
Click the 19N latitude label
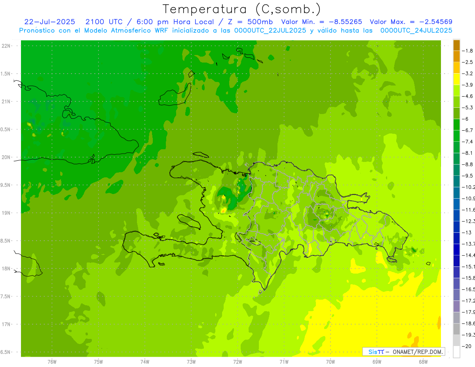coord(6,213)
